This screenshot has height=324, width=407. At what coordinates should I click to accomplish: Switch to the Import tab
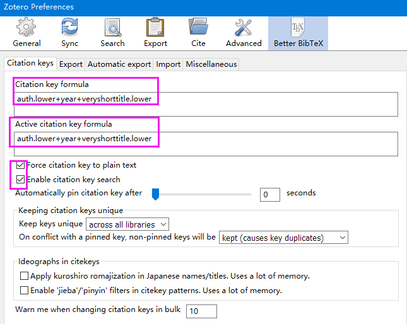tap(168, 64)
